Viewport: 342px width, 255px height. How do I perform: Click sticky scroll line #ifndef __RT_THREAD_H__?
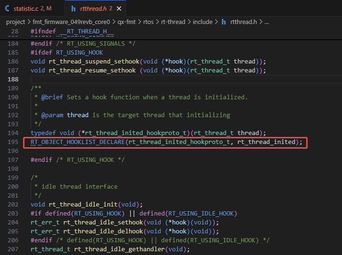pyautogui.click(x=72, y=32)
